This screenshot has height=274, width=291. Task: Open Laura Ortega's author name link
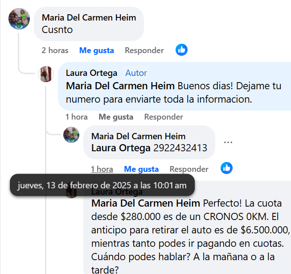(x=92, y=73)
